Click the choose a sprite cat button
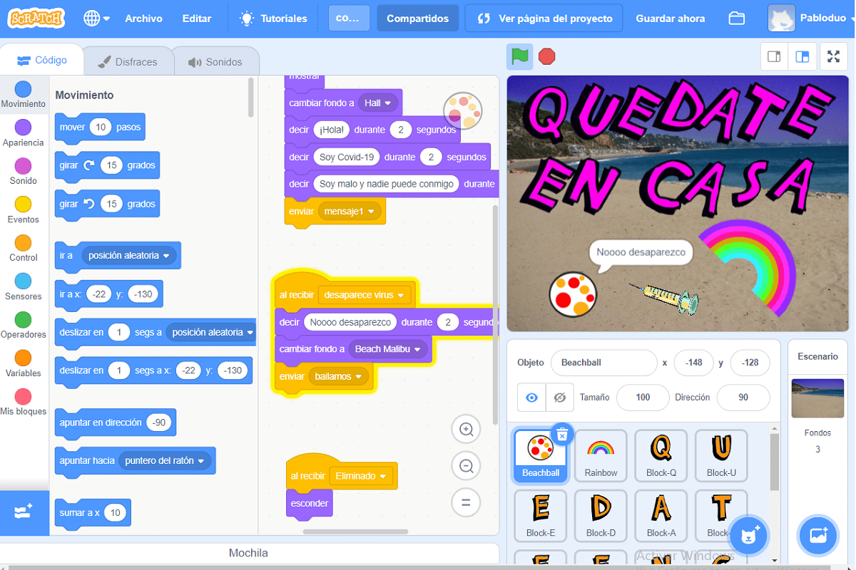This screenshot has height=570, width=856. click(748, 535)
